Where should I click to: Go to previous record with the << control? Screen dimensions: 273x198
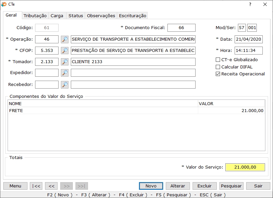[51, 186]
